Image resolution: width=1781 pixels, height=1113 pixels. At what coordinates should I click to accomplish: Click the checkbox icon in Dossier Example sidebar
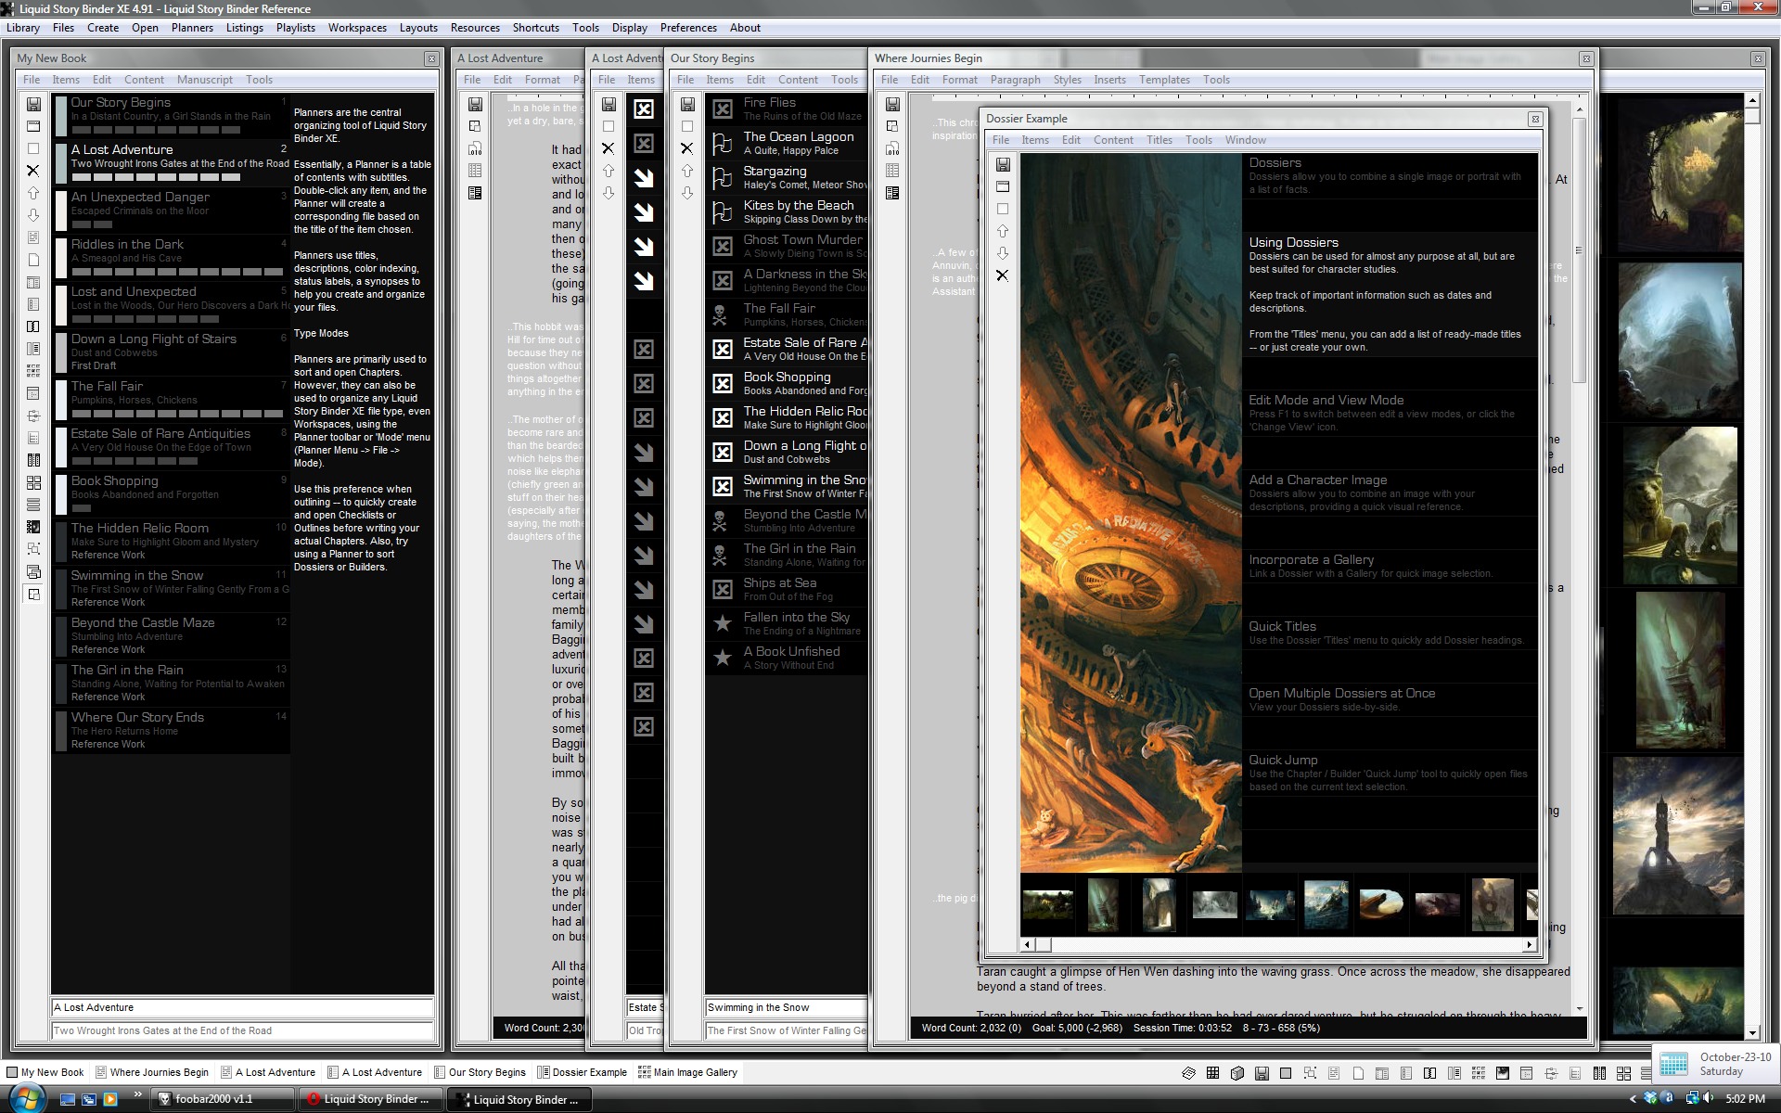coord(1003,209)
